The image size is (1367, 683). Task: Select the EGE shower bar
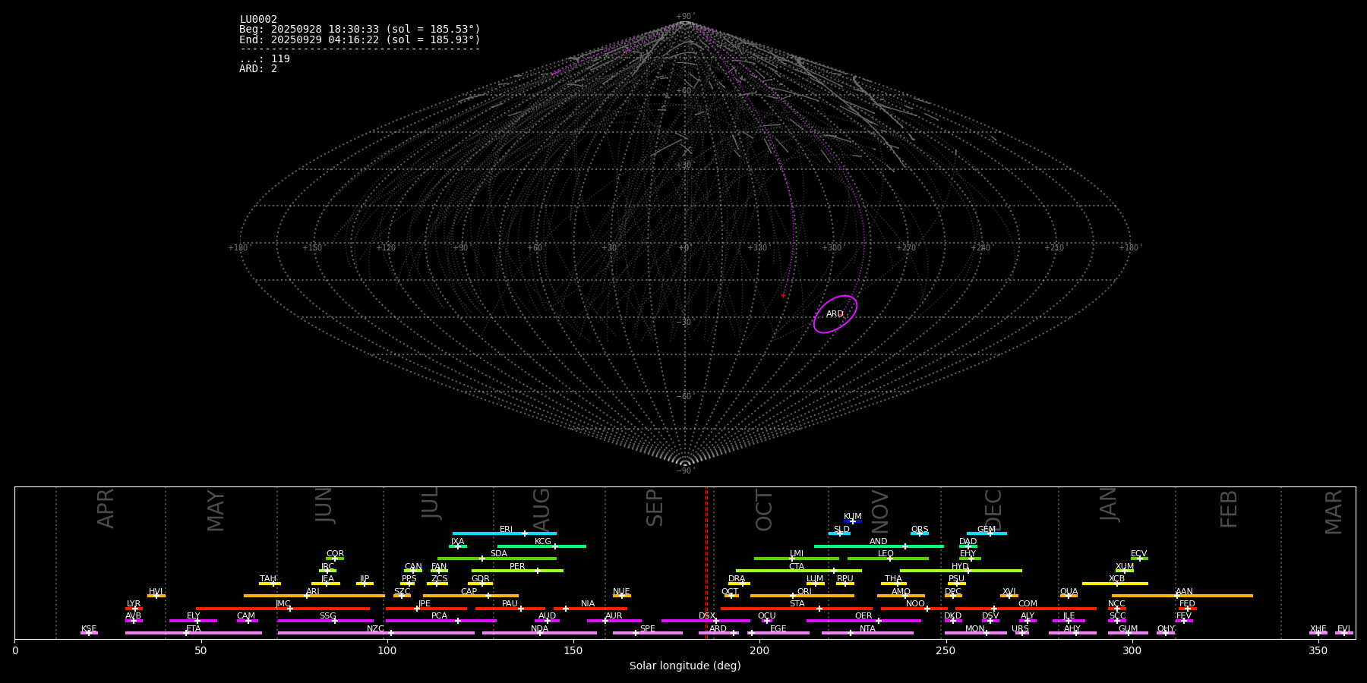point(778,633)
